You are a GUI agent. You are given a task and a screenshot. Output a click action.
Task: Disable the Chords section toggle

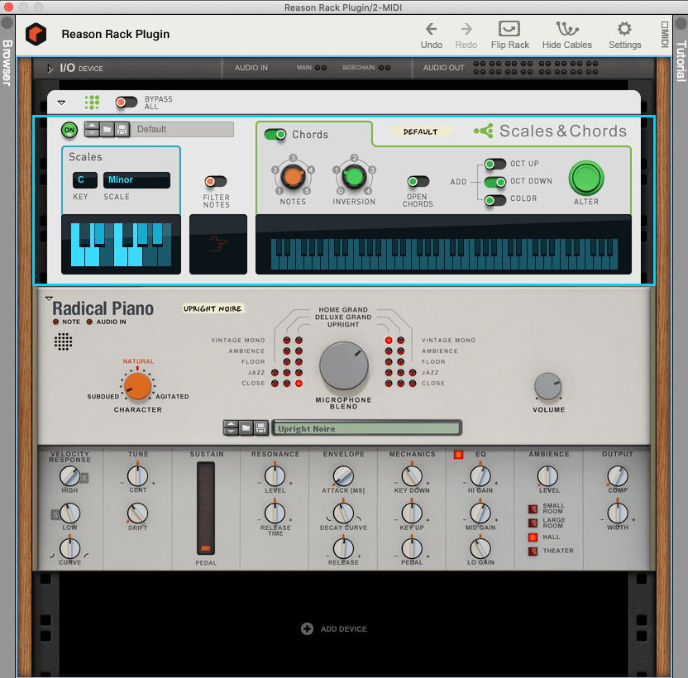coord(275,134)
